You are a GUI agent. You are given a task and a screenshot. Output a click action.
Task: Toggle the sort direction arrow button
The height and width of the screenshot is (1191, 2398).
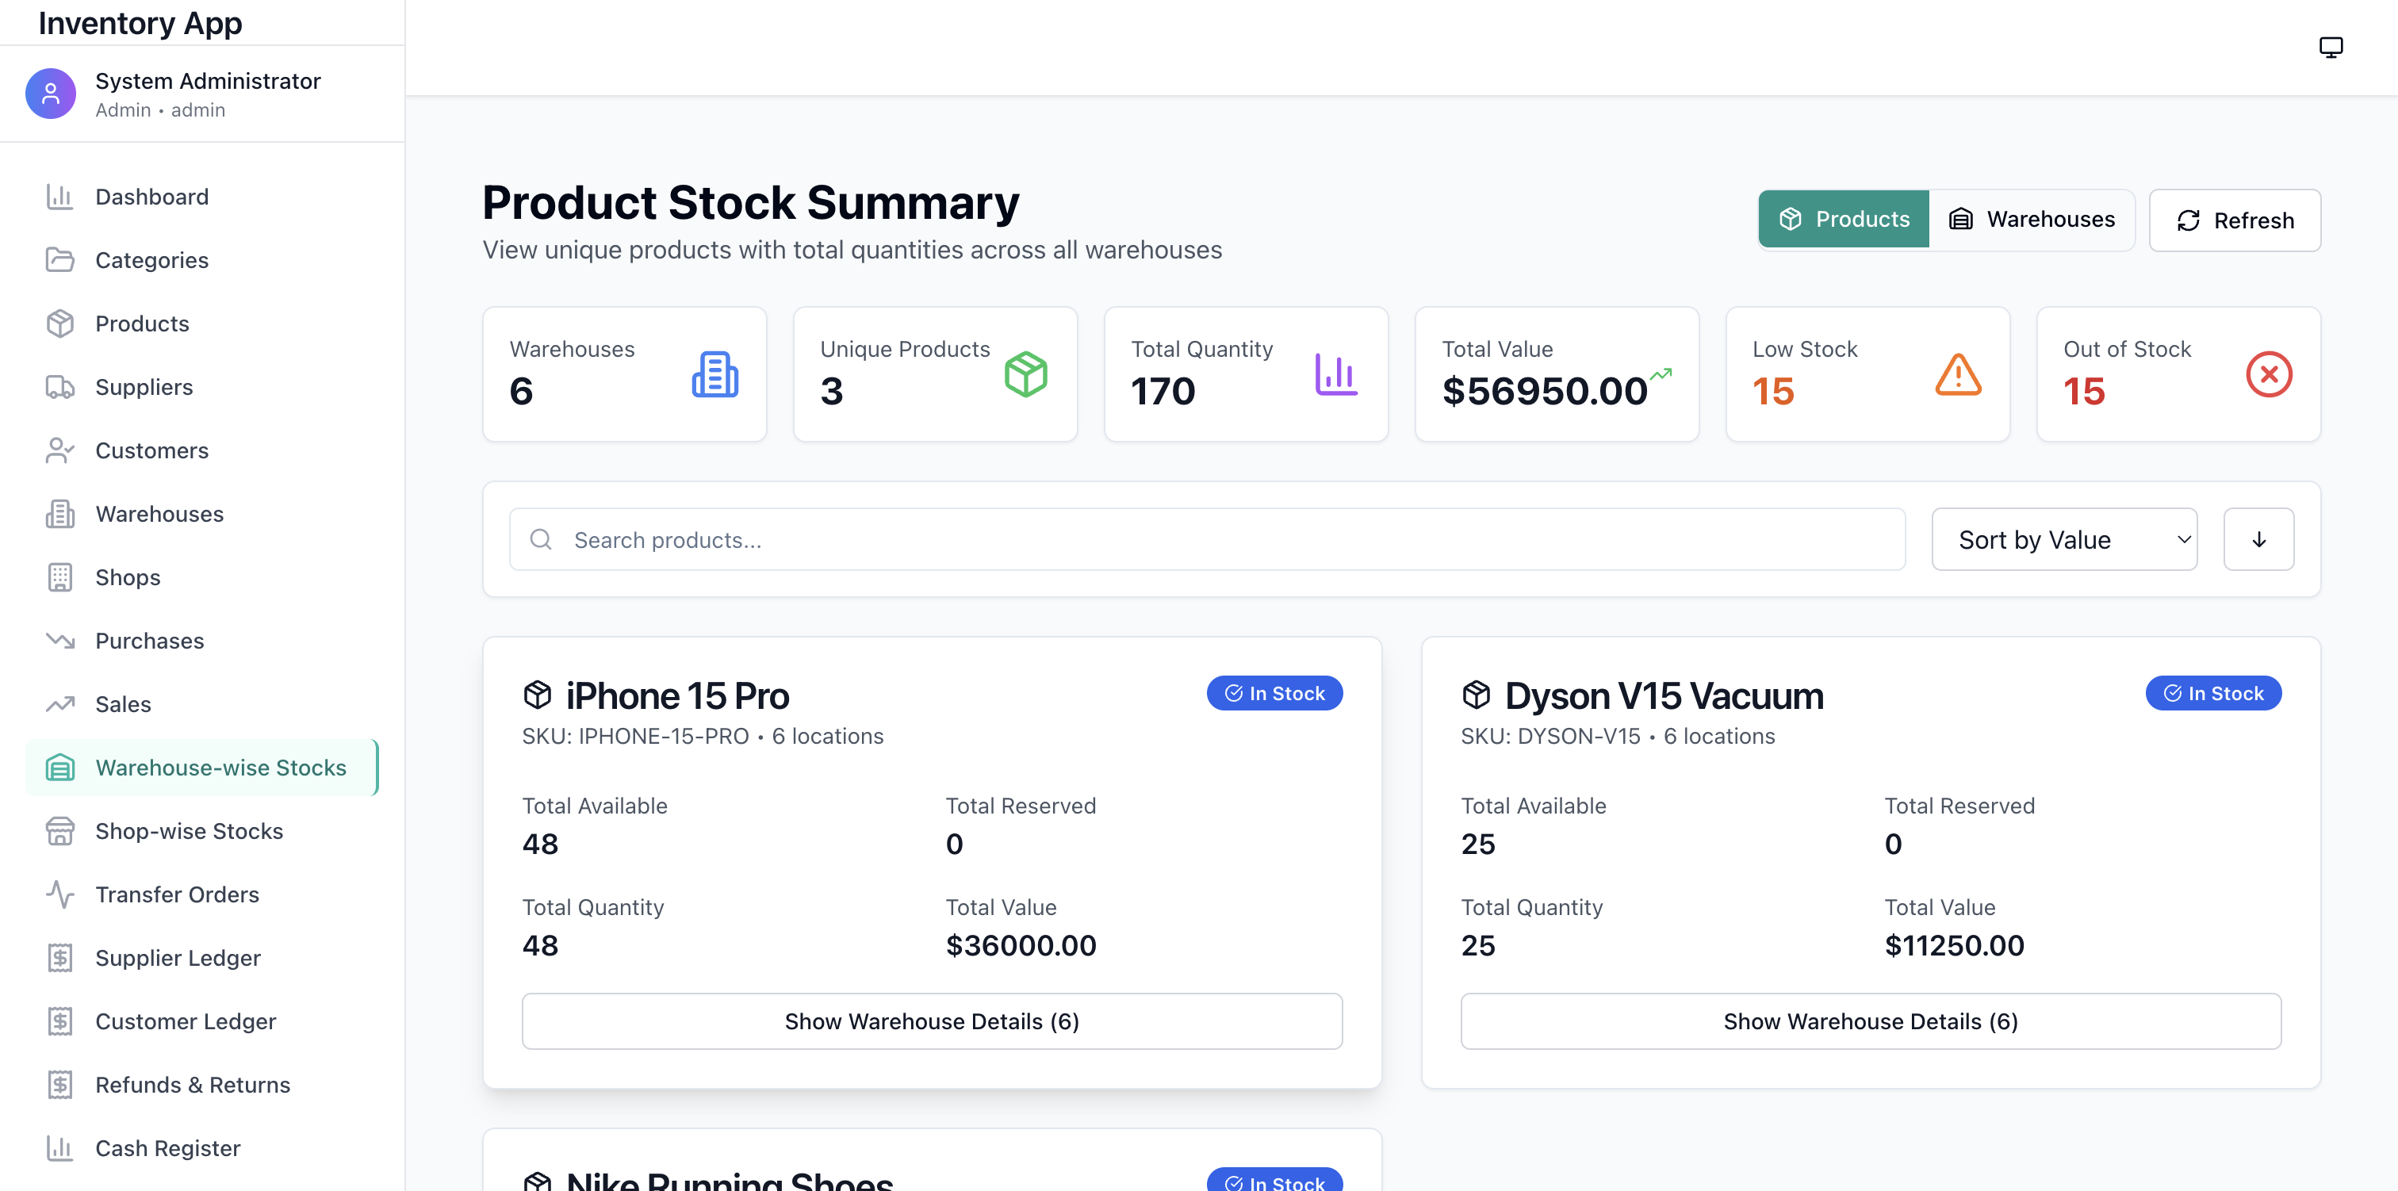[2258, 539]
